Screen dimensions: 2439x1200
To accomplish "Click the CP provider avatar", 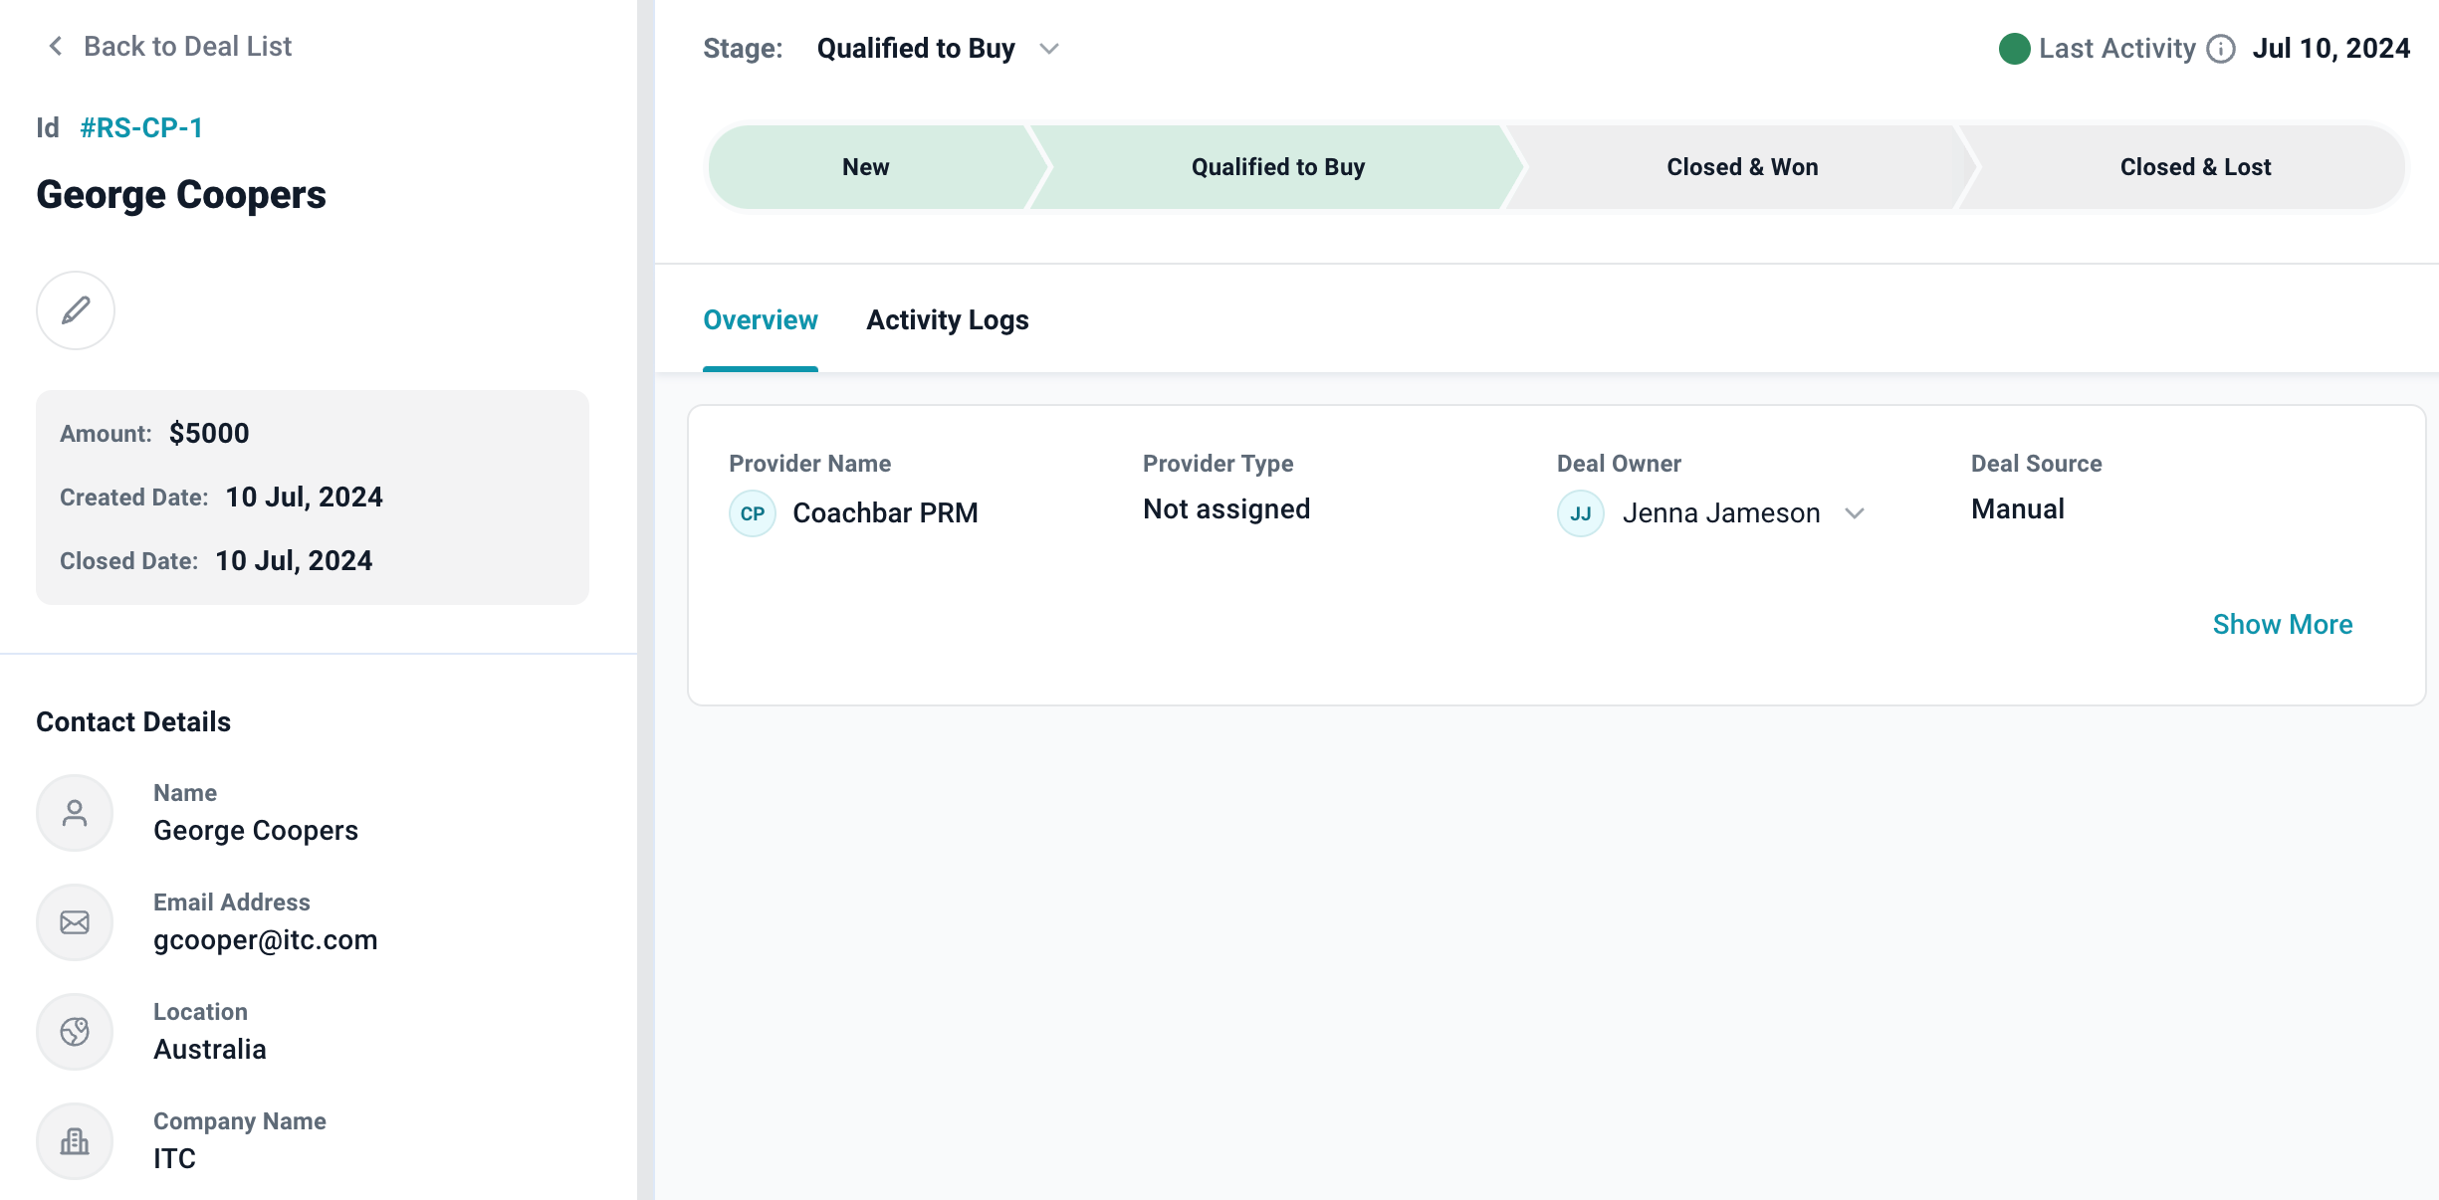I will 753,513.
